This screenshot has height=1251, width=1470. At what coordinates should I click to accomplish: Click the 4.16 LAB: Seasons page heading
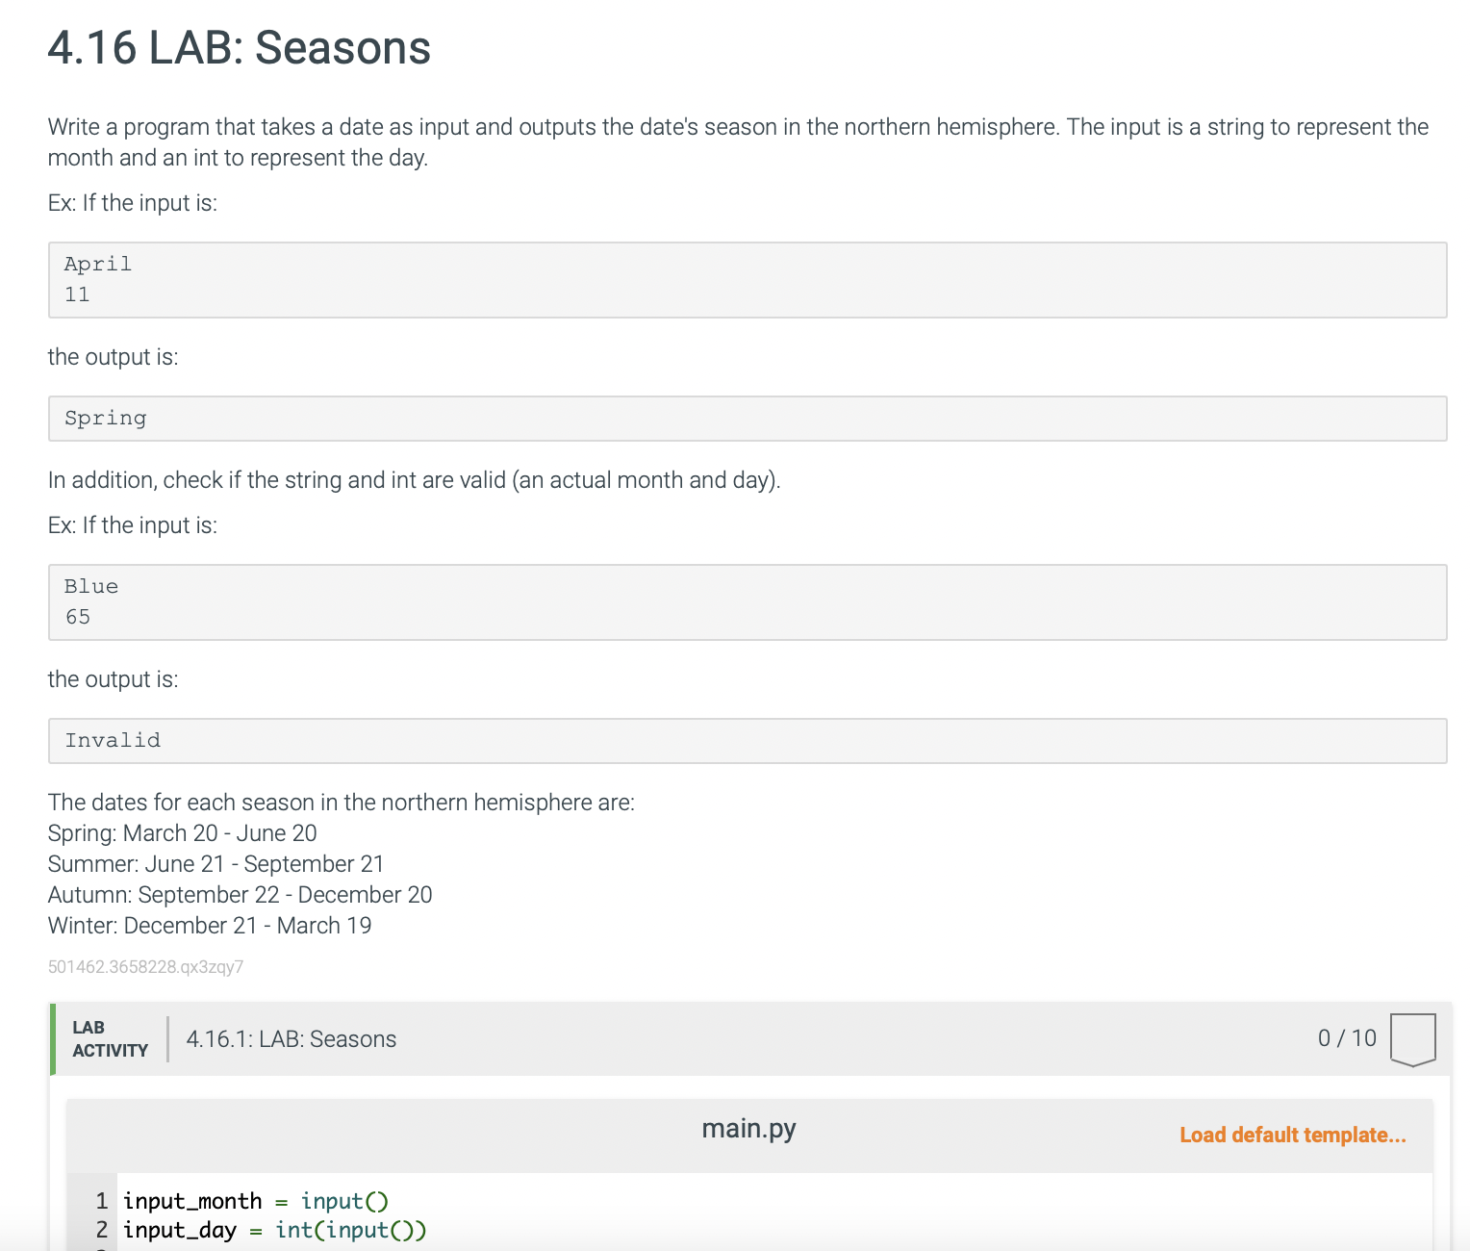[239, 48]
